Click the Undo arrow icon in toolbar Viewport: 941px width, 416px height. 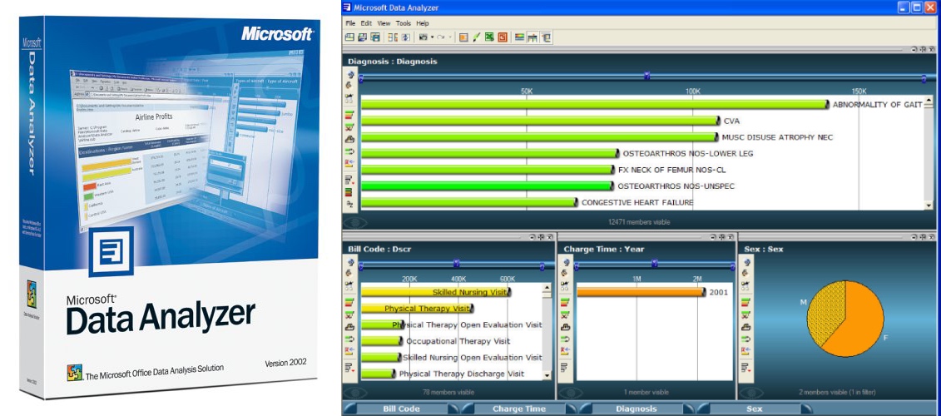(423, 37)
